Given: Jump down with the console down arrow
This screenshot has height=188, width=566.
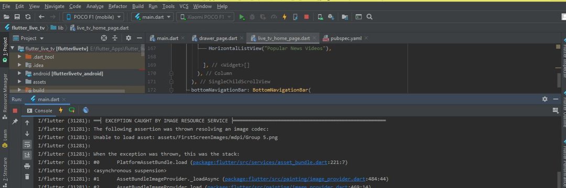Looking at the screenshot, I should 27,134.
